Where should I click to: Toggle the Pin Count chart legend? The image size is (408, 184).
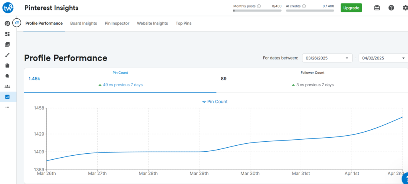(x=215, y=102)
